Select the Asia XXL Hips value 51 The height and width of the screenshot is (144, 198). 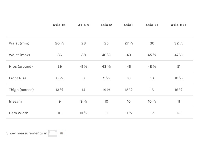179,66
